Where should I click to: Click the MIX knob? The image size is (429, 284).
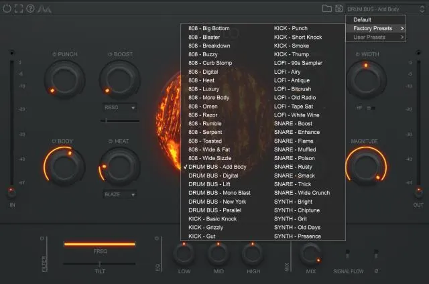[310, 253]
